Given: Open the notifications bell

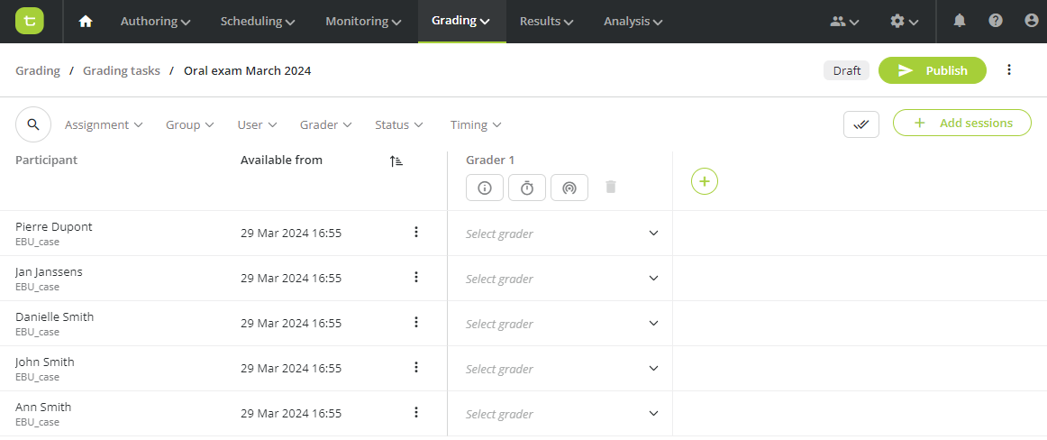Looking at the screenshot, I should (960, 21).
